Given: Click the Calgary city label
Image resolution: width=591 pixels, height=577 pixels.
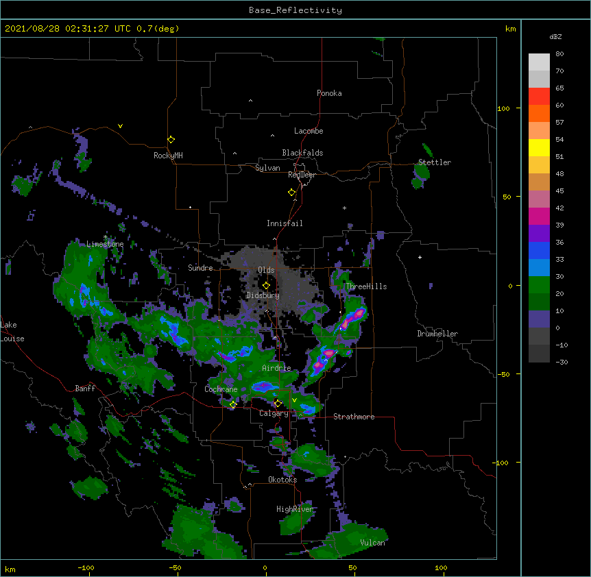Looking at the screenshot, I should coord(274,413).
